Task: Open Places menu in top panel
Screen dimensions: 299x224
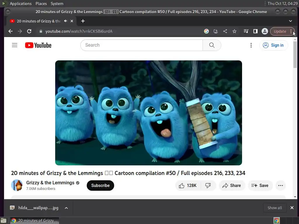Action: (x=41, y=3)
